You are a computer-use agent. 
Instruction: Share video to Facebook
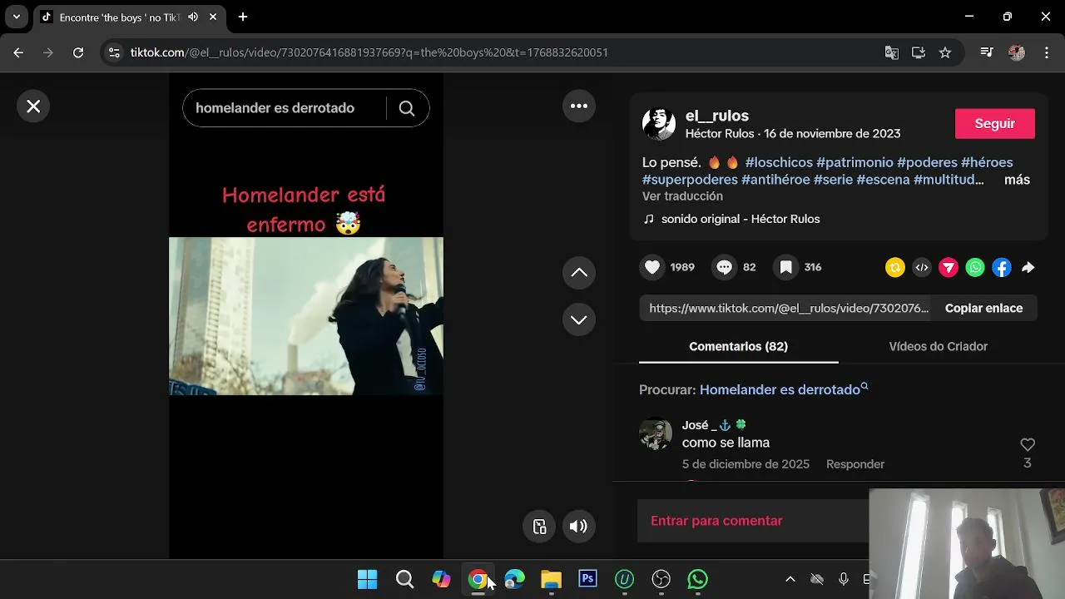pos(1002,267)
